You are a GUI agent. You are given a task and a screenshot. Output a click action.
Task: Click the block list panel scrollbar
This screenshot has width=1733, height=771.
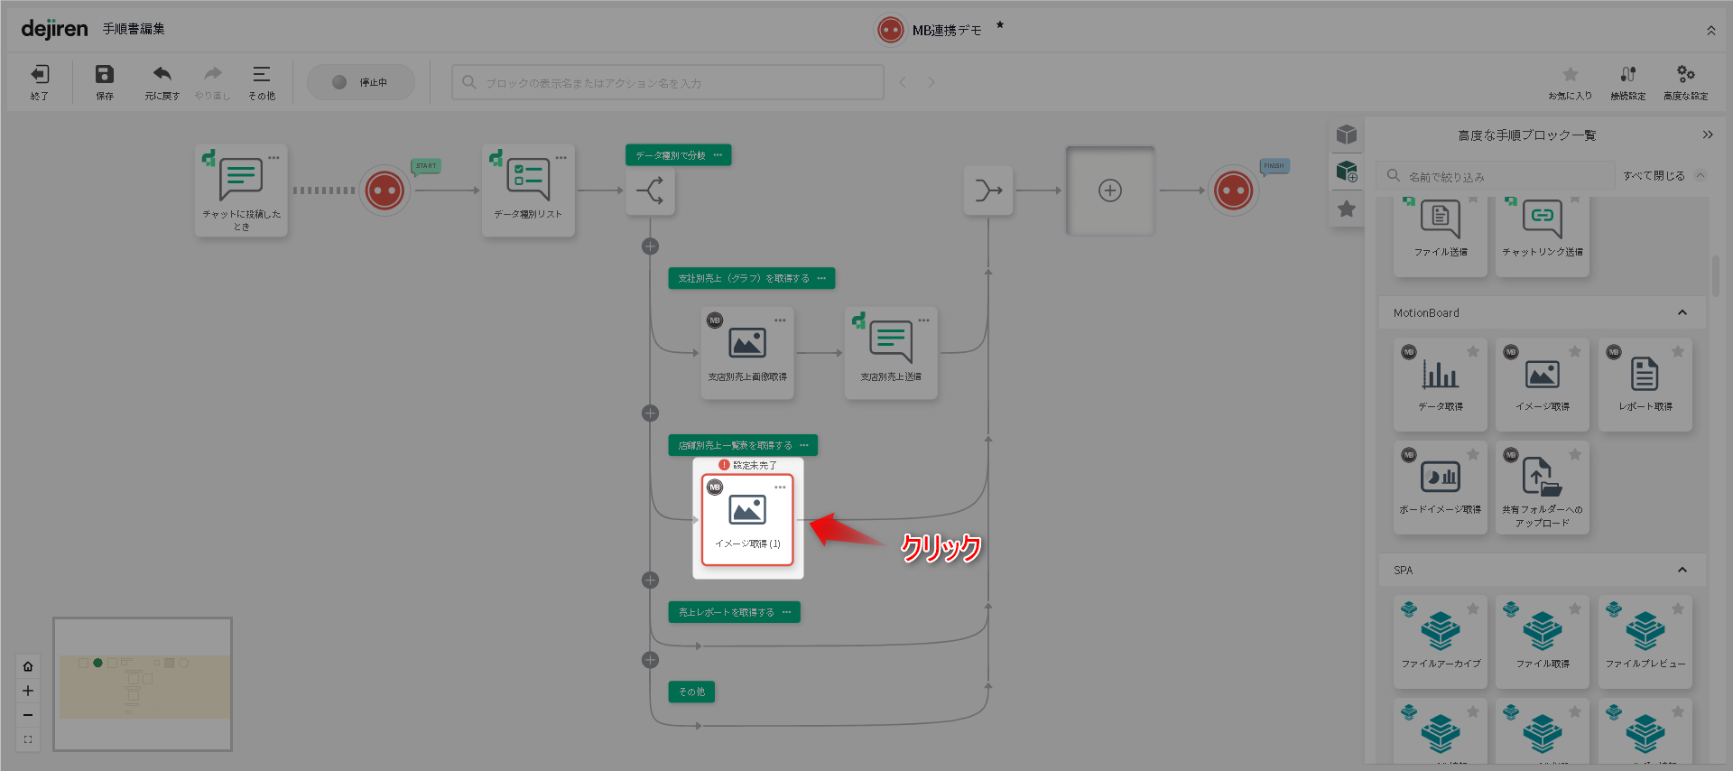1716,276
